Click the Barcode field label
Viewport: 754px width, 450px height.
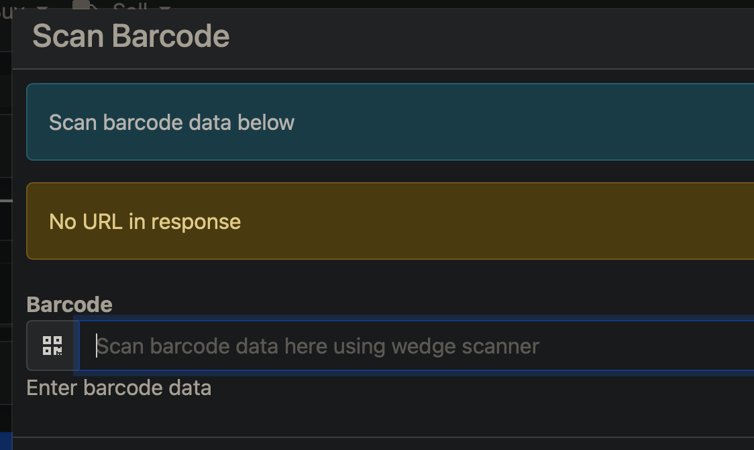pyautogui.click(x=69, y=304)
